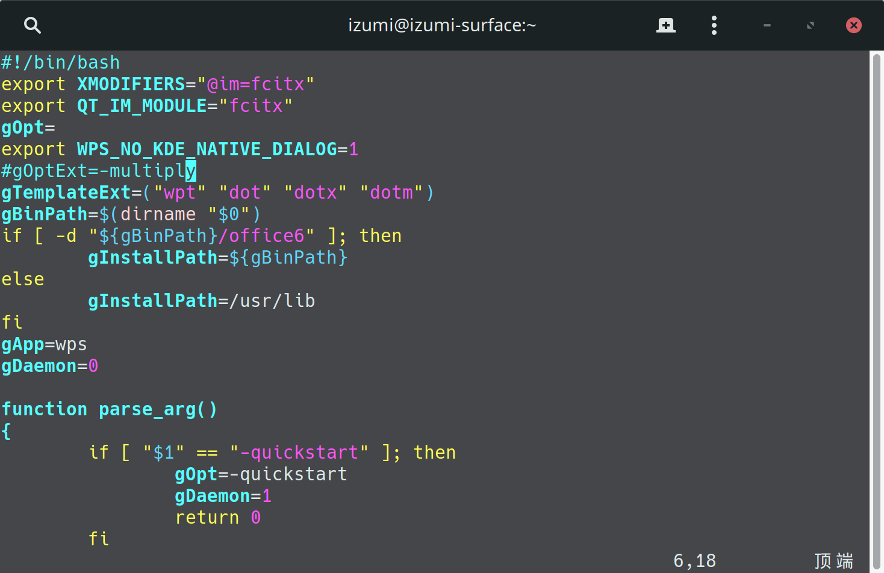The image size is (884, 573).
Task: Select the WPS_NO_KDE_NATIVE_DIALOG export variable
Action: (207, 149)
